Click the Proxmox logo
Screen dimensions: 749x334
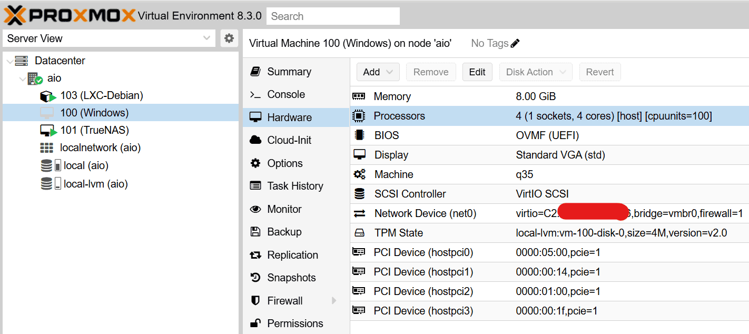click(69, 15)
